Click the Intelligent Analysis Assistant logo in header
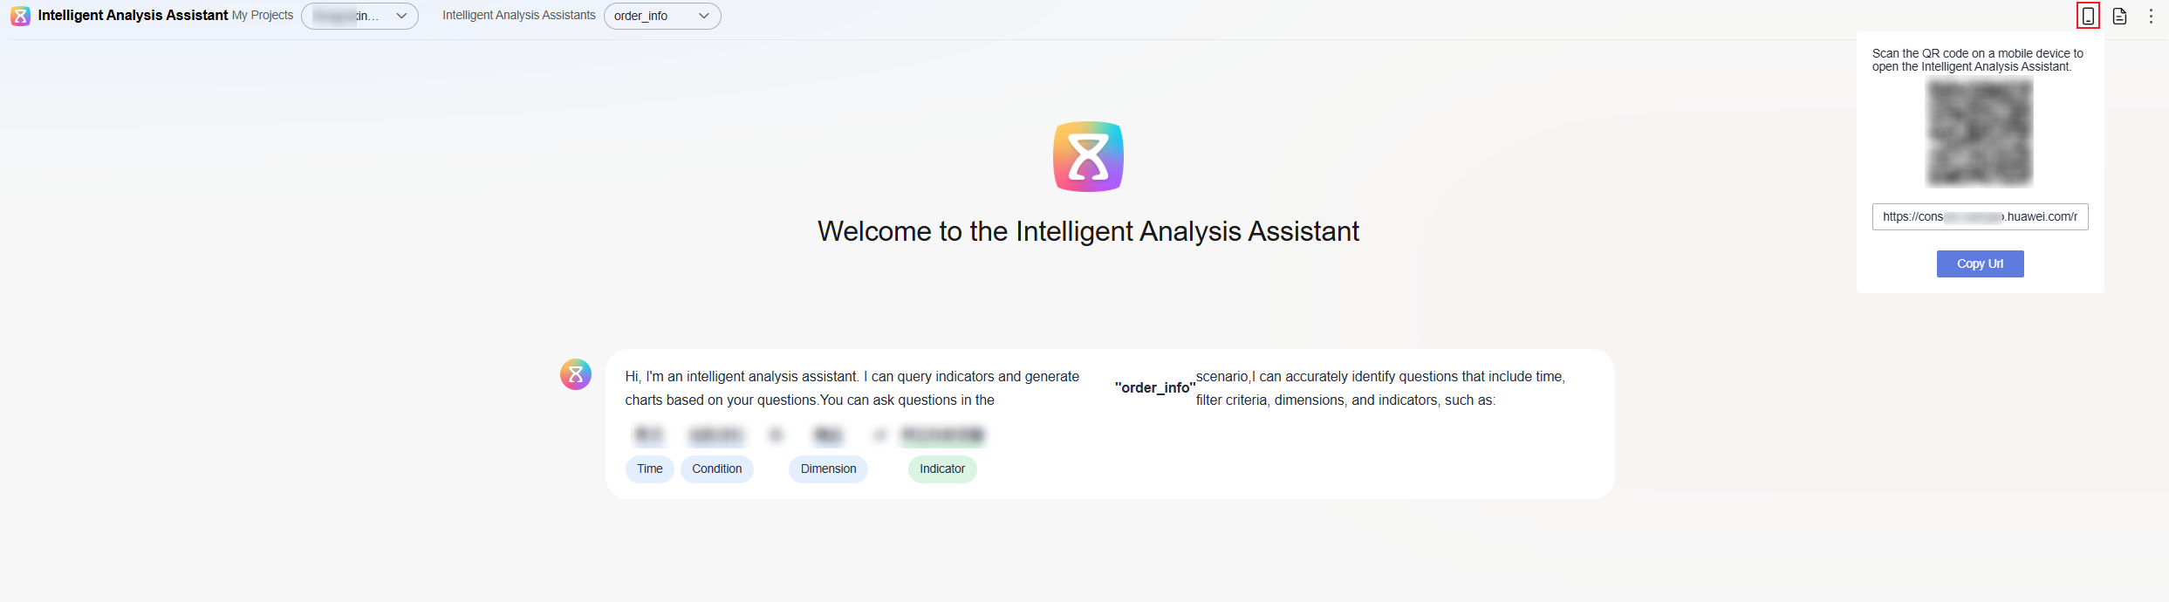This screenshot has width=2169, height=602. pos(20,16)
